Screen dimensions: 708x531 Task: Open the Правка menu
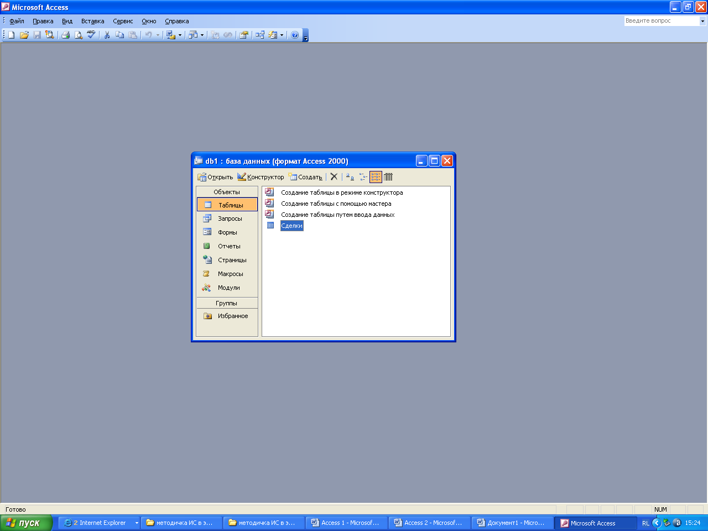click(43, 21)
